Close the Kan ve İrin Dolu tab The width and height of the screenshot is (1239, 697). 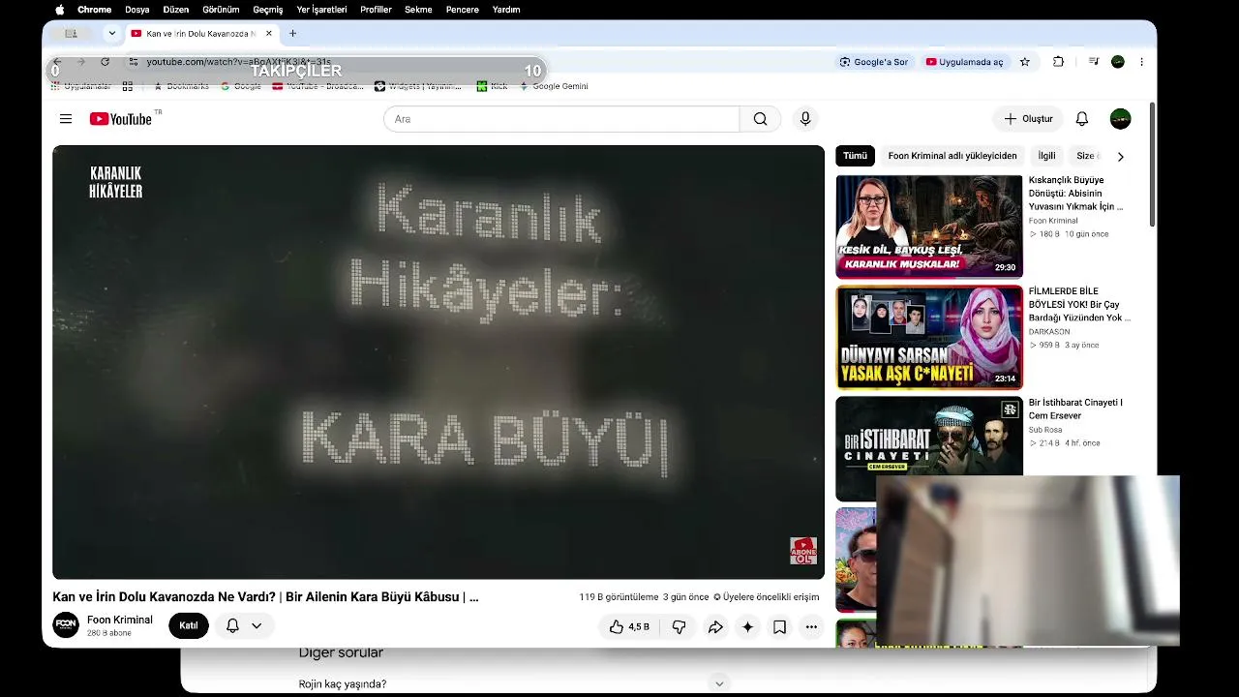[x=269, y=34]
